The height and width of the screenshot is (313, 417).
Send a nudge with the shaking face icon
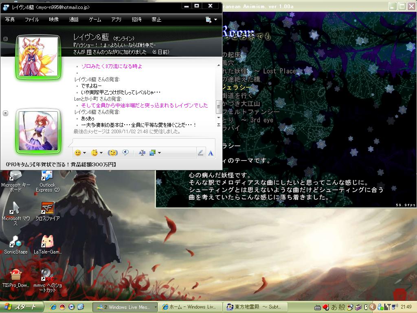tap(113, 153)
